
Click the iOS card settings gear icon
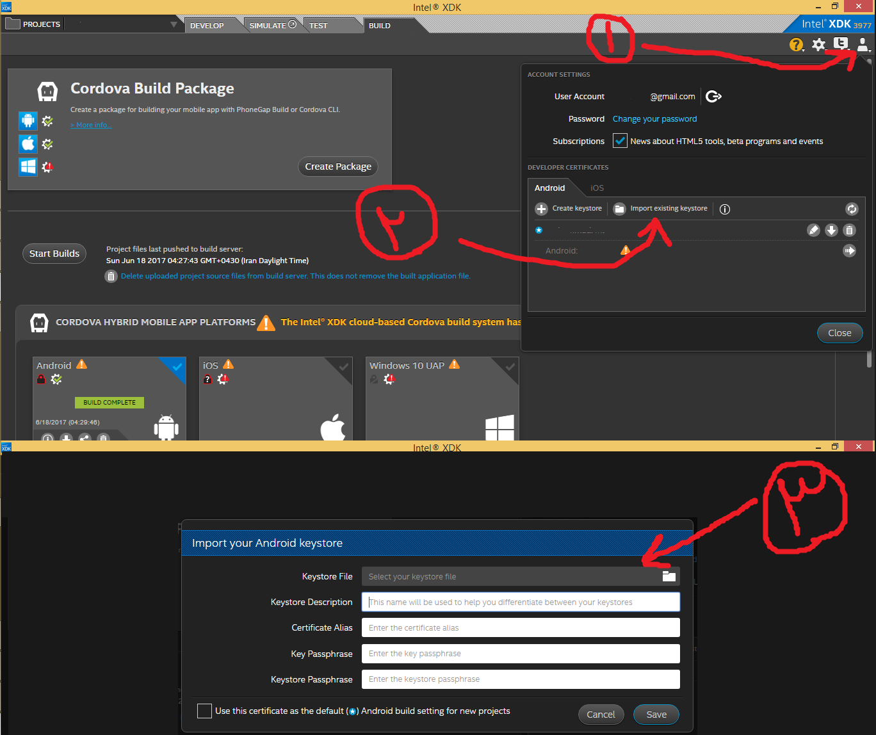223,379
